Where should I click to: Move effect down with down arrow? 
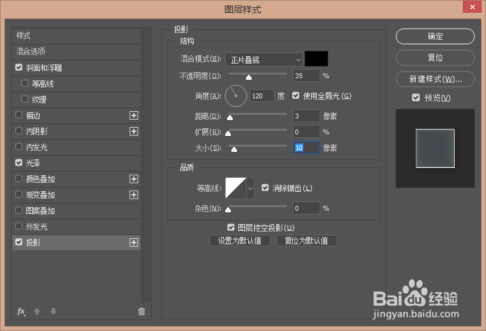53,311
